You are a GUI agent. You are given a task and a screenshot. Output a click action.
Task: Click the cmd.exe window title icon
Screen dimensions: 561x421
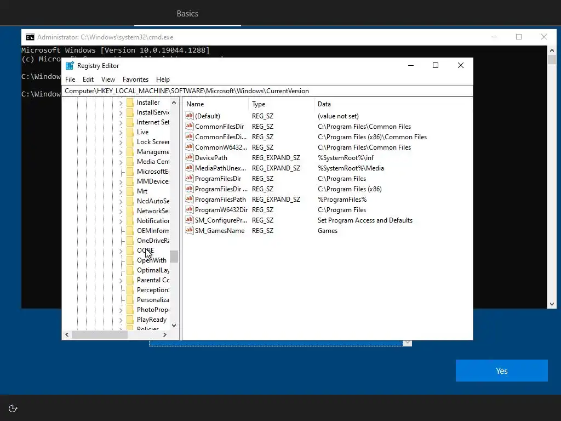click(x=30, y=37)
